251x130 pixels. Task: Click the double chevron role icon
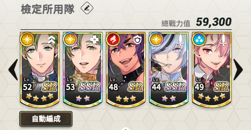tap(52, 40)
